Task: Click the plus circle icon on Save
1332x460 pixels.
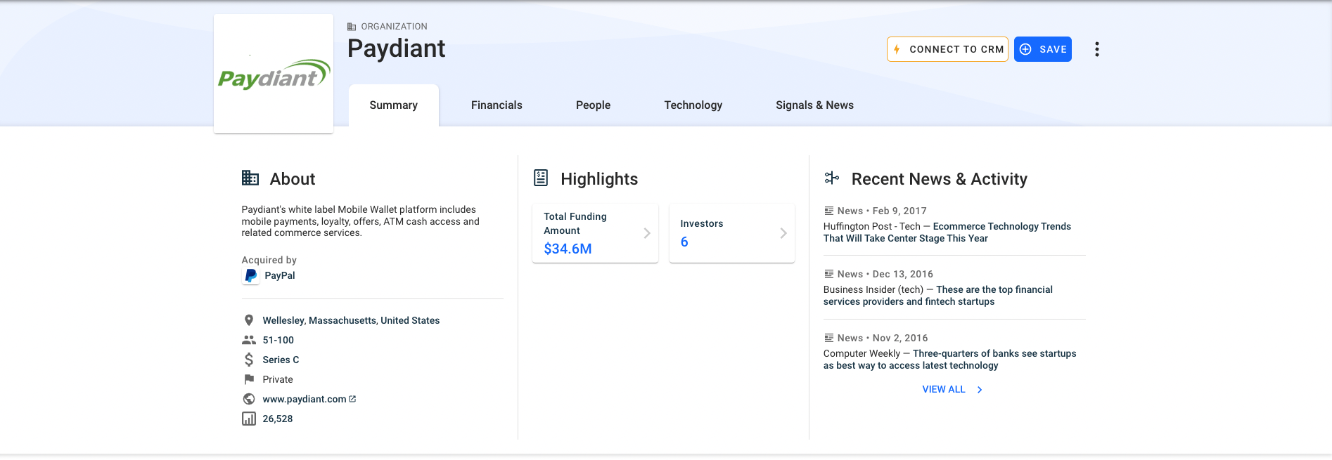Action: 1025,49
